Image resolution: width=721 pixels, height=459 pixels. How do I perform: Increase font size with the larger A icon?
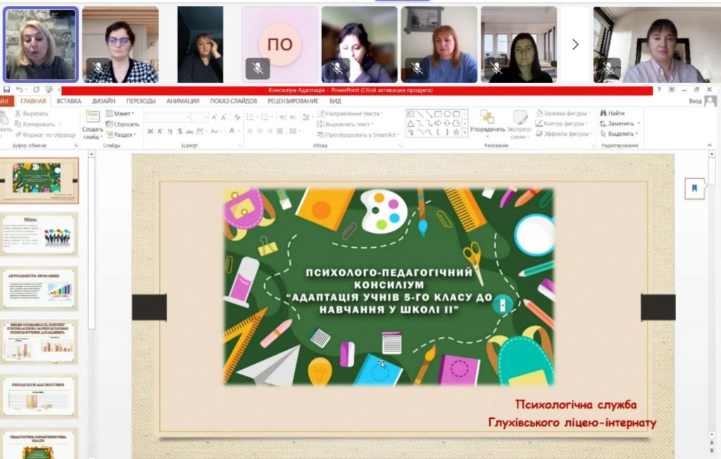(214, 118)
